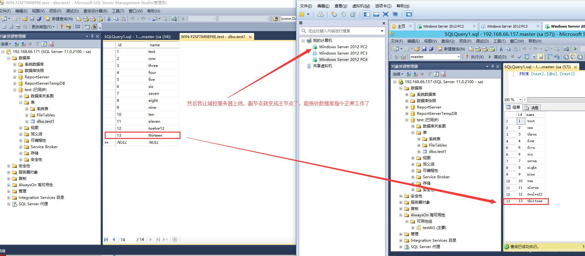
Task: Select dbo.test1 table in left Object Explorer
Action: [x=45, y=121]
